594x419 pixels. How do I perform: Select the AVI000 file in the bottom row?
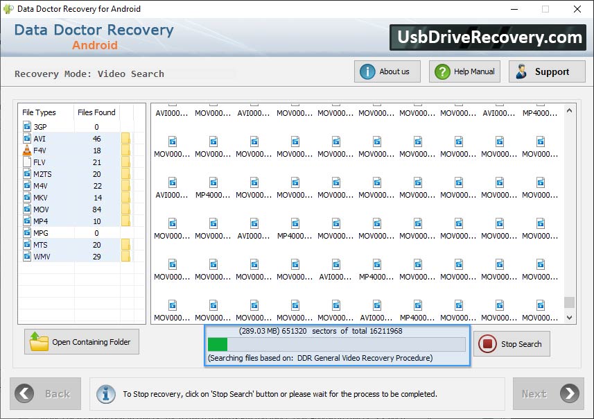pyautogui.click(x=376, y=310)
